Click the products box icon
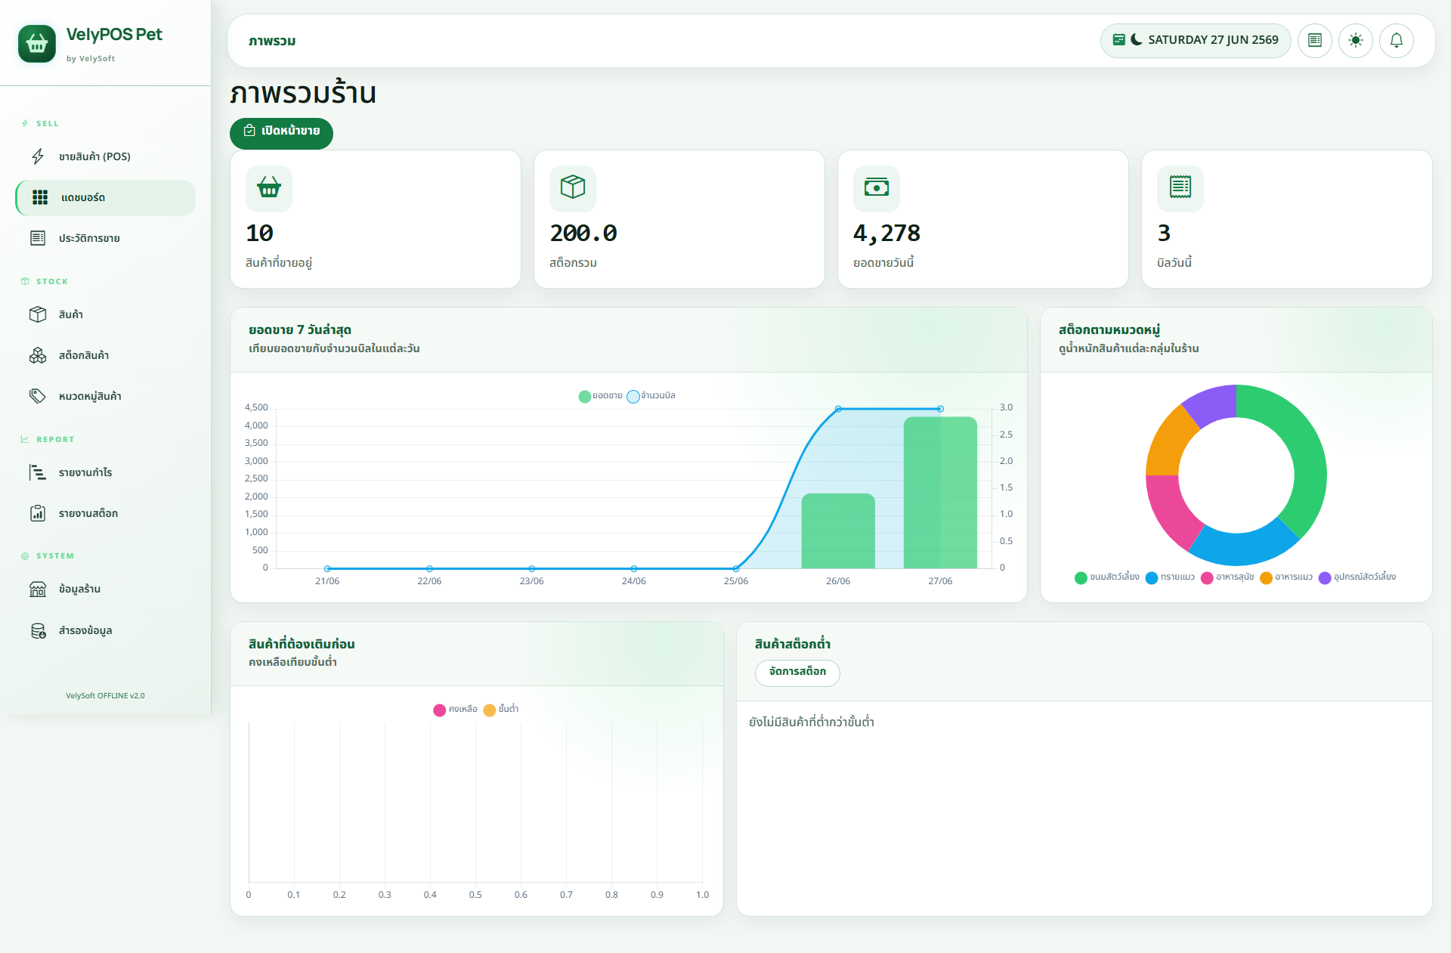1451x953 pixels. (x=38, y=314)
